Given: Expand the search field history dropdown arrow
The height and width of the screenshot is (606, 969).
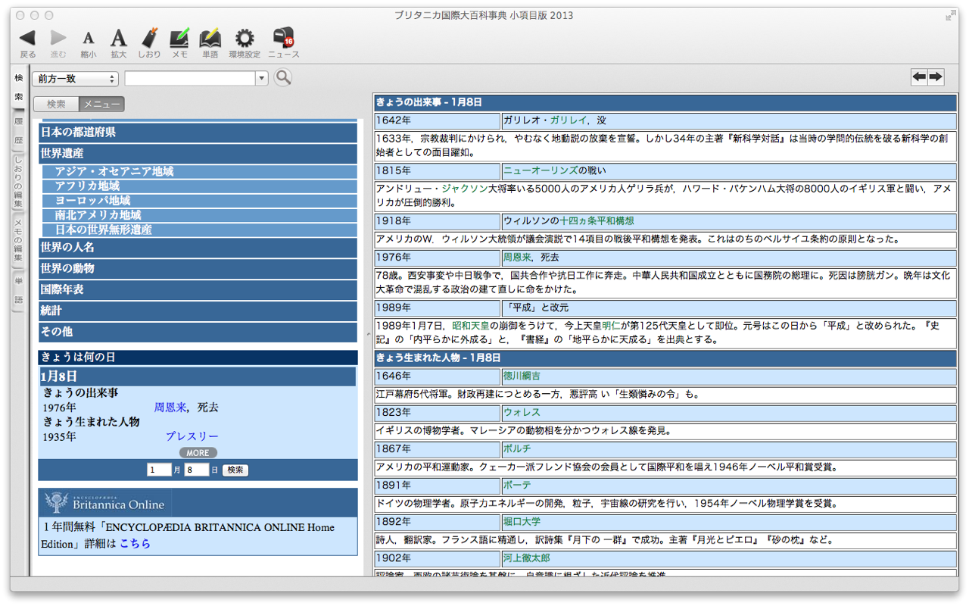Looking at the screenshot, I should coord(262,79).
